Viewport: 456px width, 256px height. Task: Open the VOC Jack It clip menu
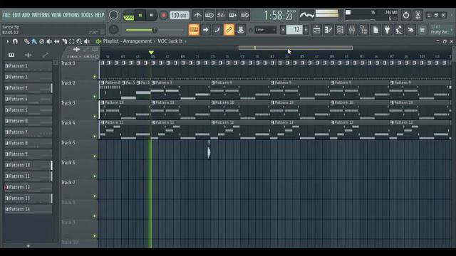[x=170, y=41]
